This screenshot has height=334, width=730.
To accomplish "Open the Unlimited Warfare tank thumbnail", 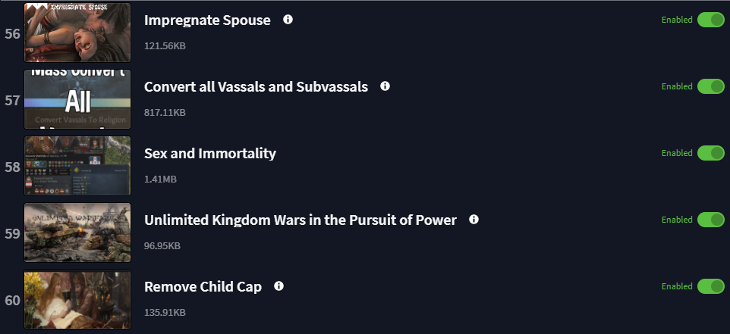I will (77, 233).
